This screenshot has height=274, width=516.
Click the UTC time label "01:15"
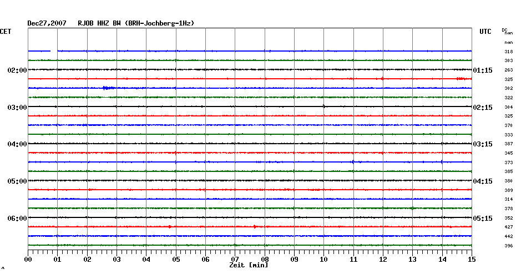(x=483, y=70)
